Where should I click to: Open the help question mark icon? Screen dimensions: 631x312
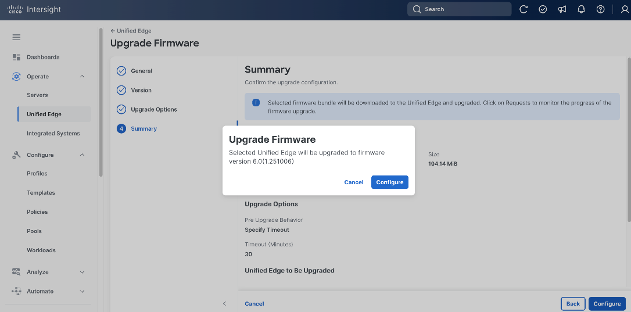600,9
